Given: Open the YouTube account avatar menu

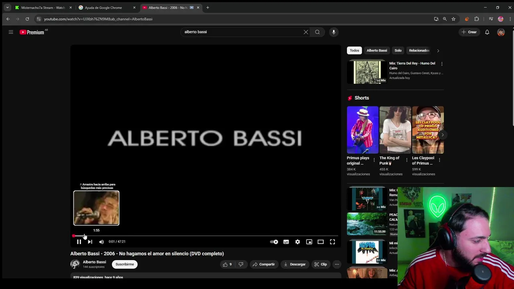Looking at the screenshot, I should (501, 32).
